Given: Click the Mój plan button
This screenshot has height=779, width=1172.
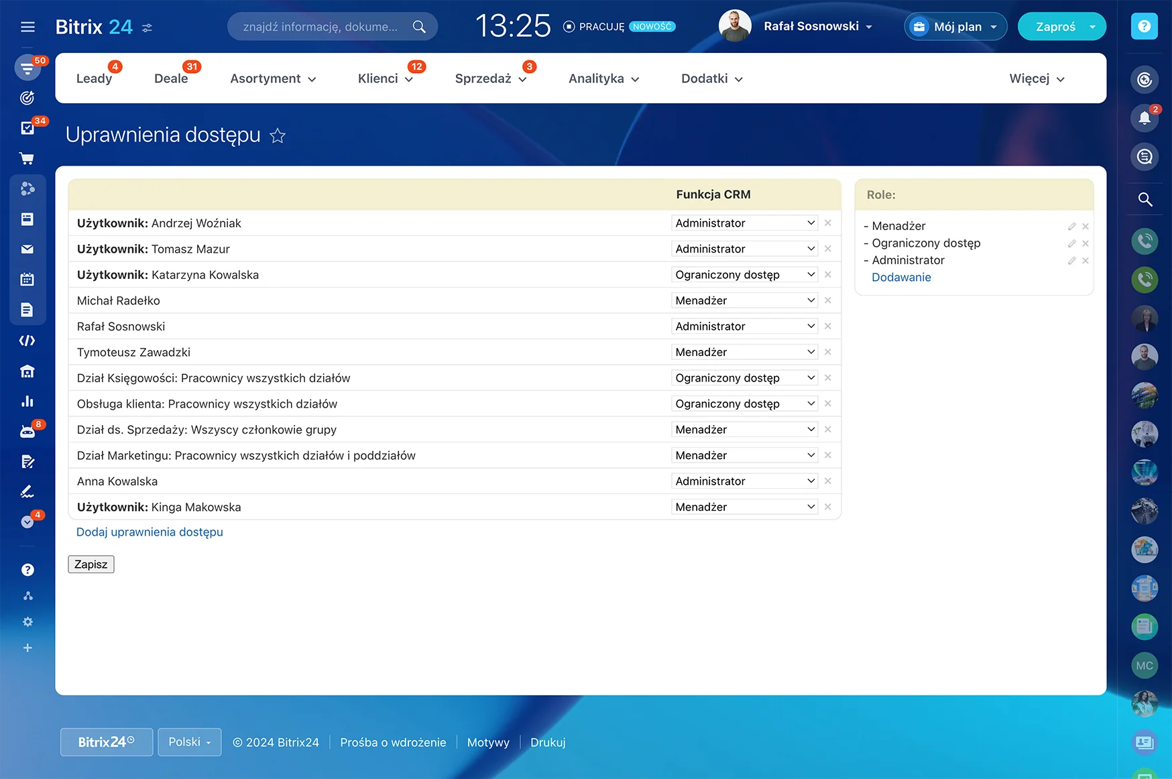Looking at the screenshot, I should [955, 26].
